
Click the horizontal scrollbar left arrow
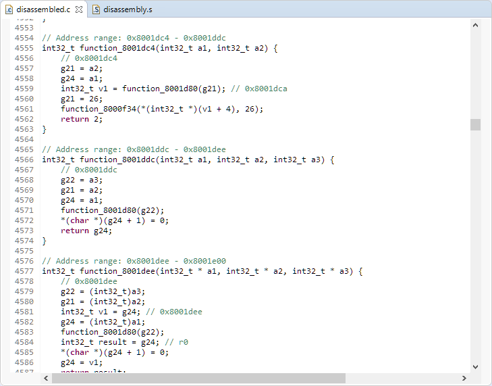click(x=46, y=378)
